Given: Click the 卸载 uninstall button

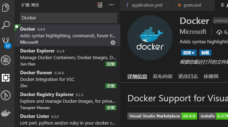Looking at the screenshot, I should coord(205,53).
